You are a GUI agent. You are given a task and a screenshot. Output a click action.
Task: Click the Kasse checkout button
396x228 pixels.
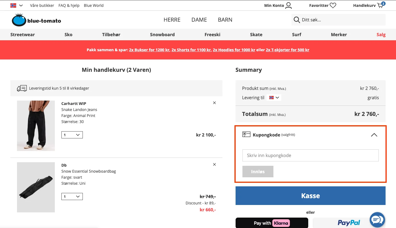coord(310,196)
